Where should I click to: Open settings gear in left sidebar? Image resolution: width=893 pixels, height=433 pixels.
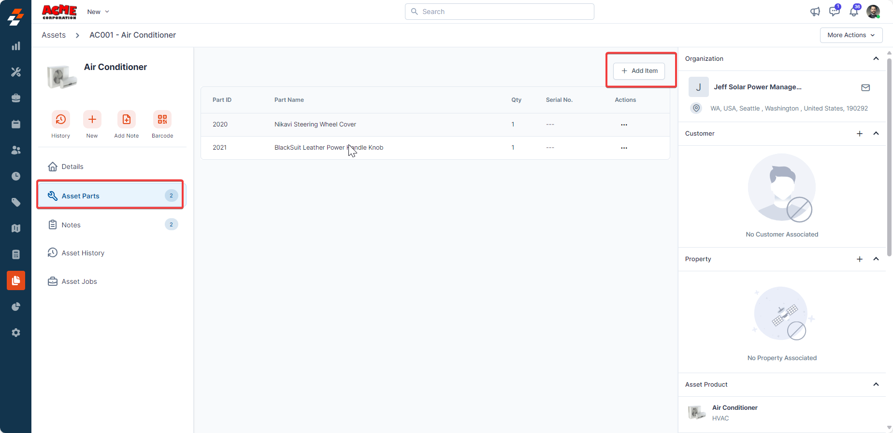tap(16, 333)
